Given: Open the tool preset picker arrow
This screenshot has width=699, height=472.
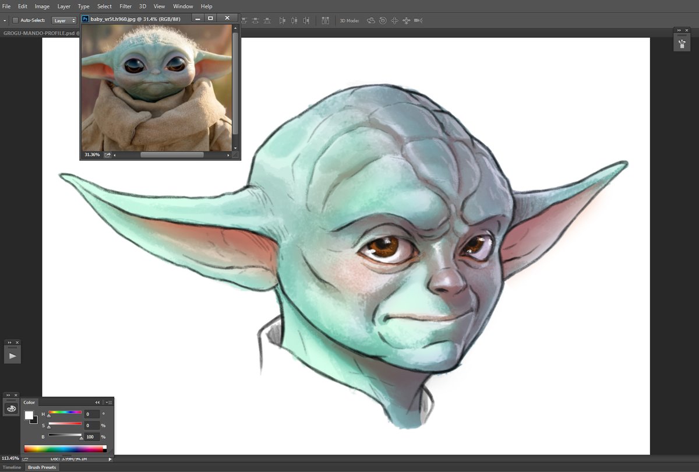Looking at the screenshot, I should pyautogui.click(x=5, y=20).
